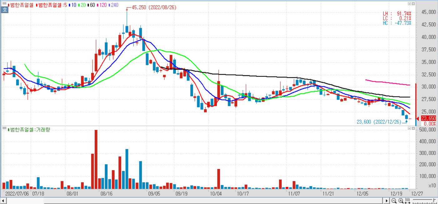Click the 300,000 volume axis label

(427, 153)
